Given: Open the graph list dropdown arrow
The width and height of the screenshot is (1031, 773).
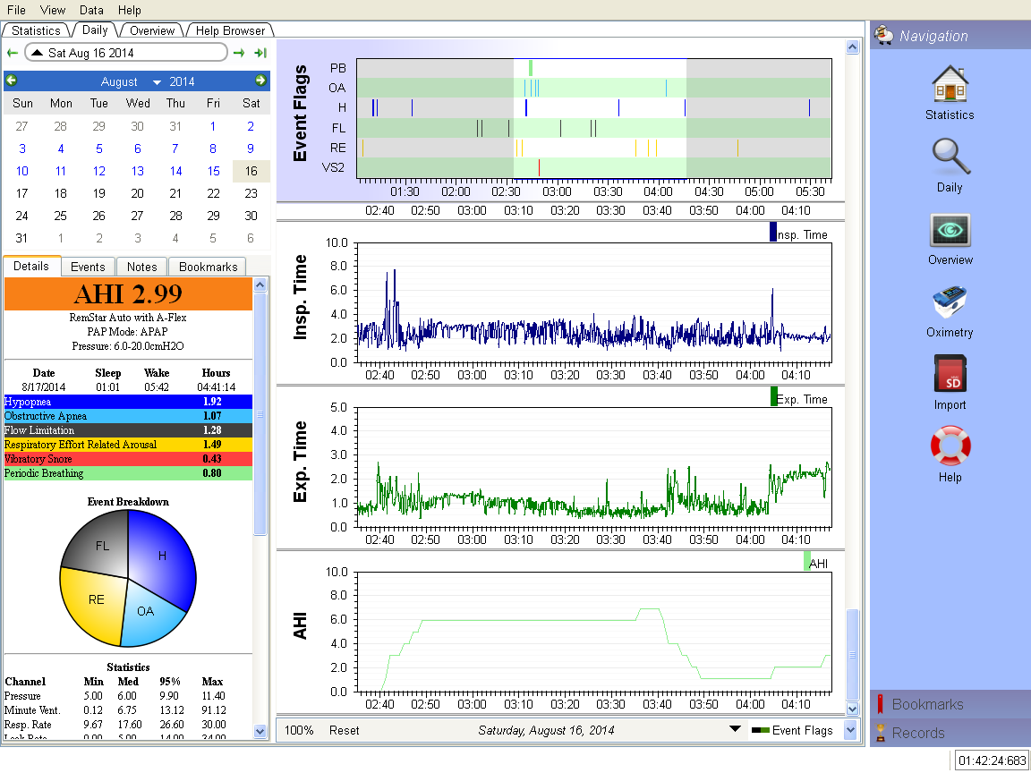Looking at the screenshot, I should click(736, 729).
